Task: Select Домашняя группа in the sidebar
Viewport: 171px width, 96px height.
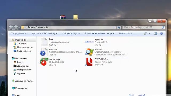Action: [24, 81]
